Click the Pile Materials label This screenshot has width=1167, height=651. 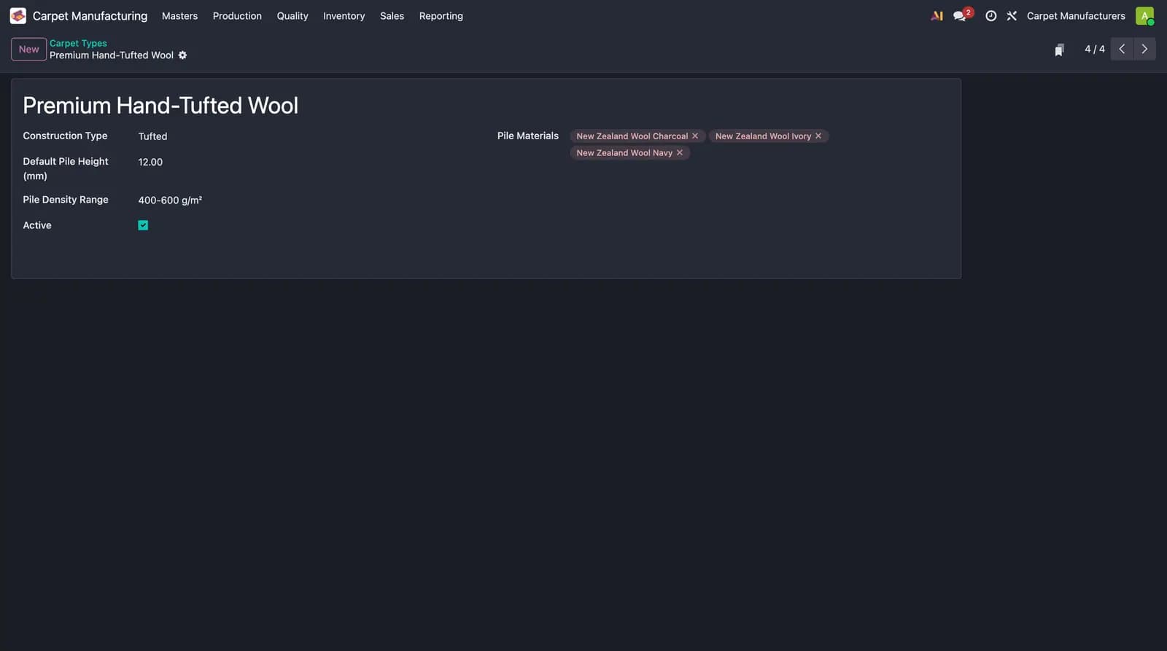point(528,136)
